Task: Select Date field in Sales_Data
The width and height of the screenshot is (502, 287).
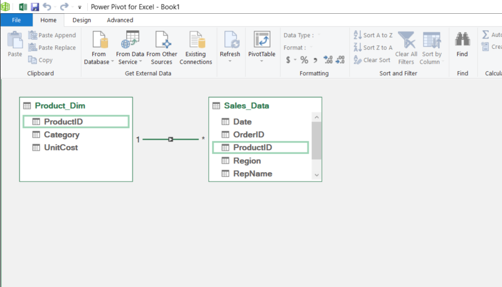Action: [260, 122]
